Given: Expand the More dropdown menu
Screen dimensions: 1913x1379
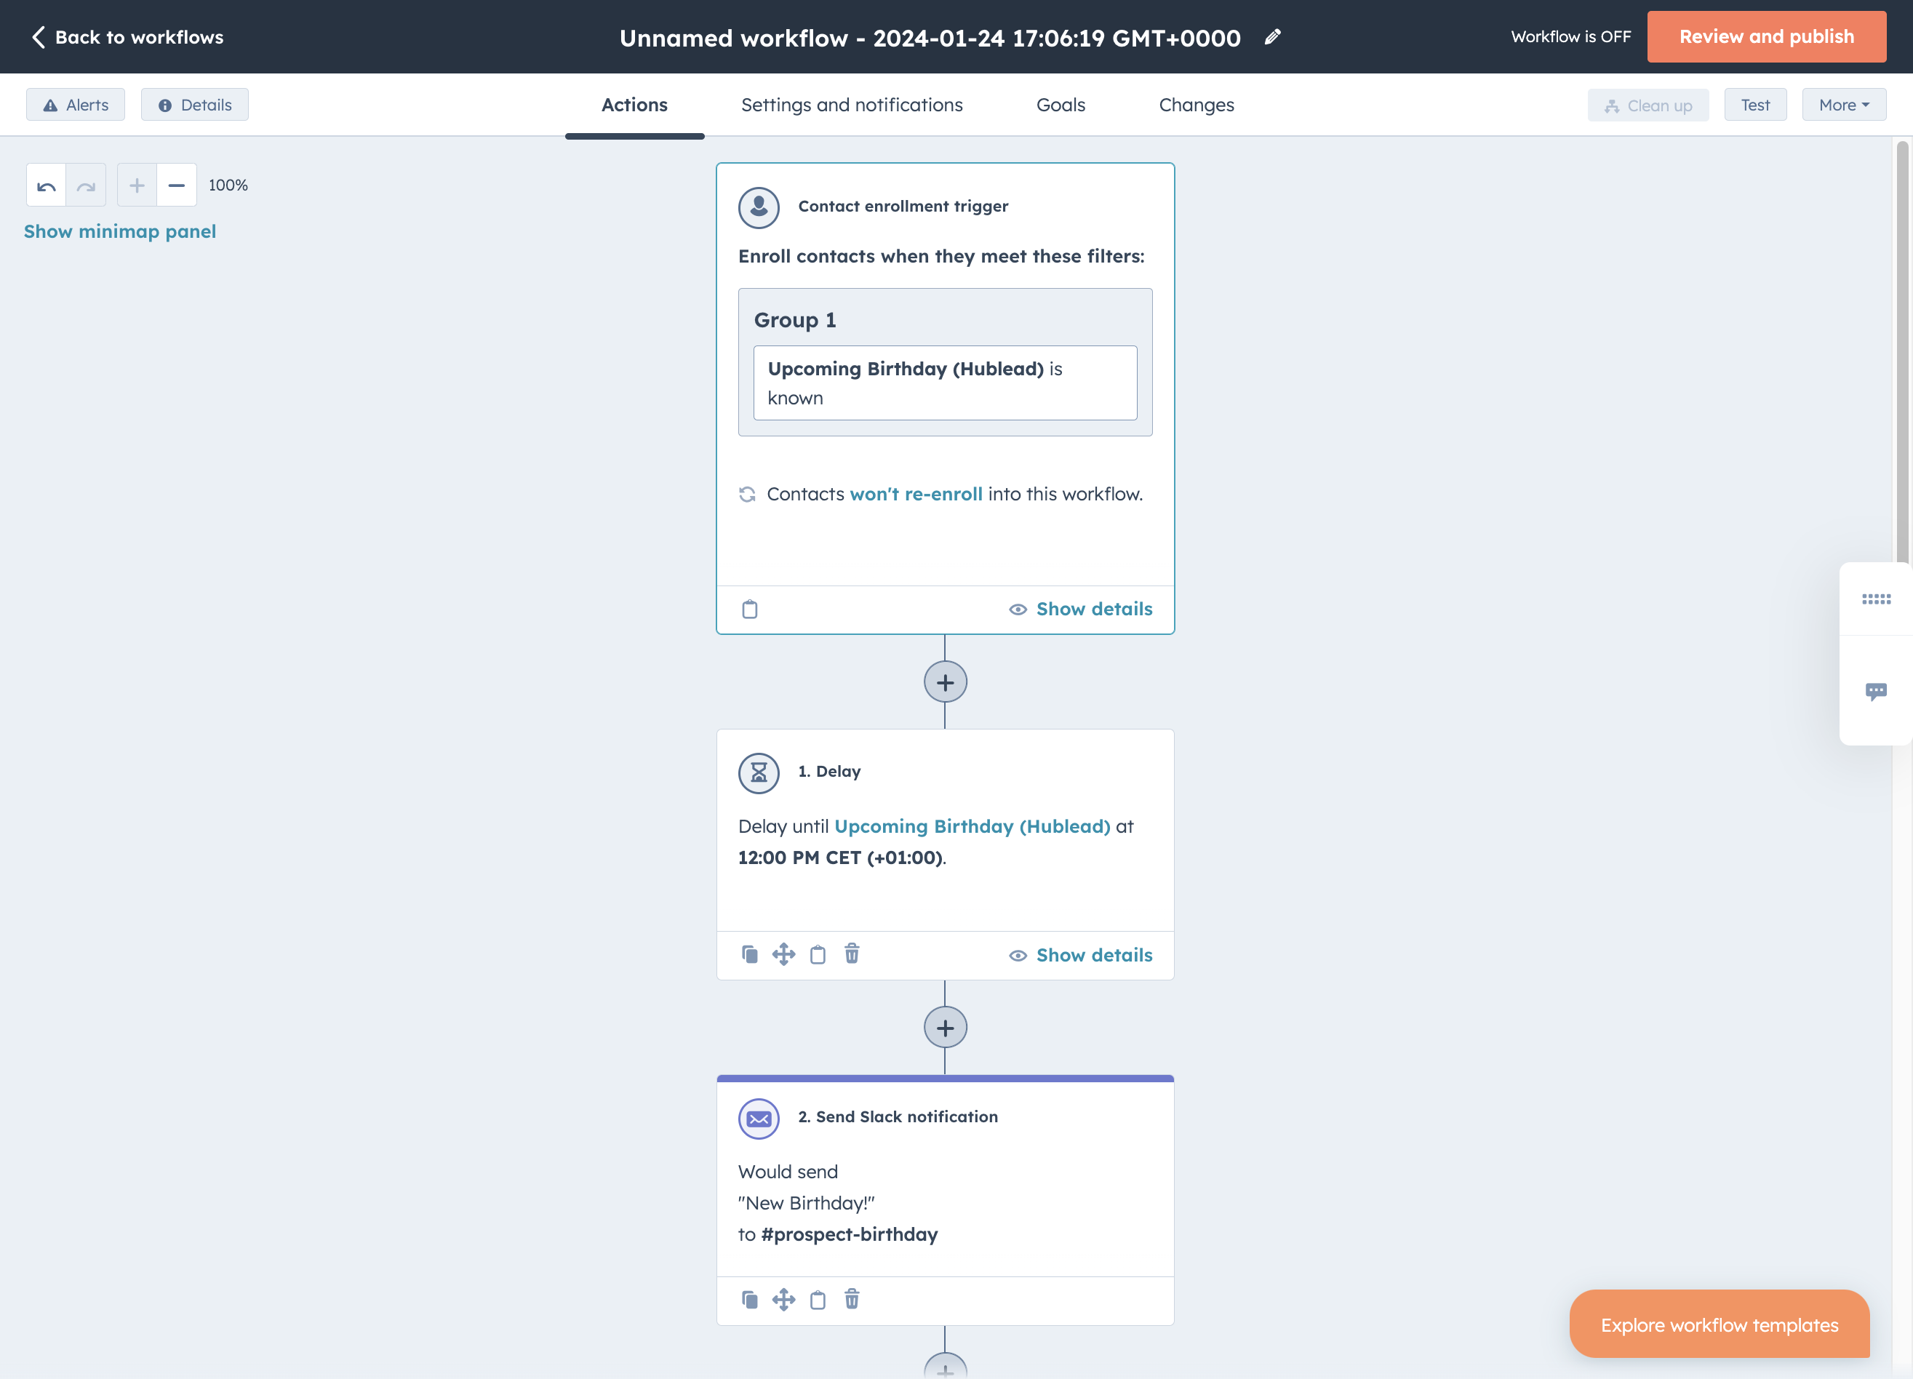Looking at the screenshot, I should [x=1844, y=105].
